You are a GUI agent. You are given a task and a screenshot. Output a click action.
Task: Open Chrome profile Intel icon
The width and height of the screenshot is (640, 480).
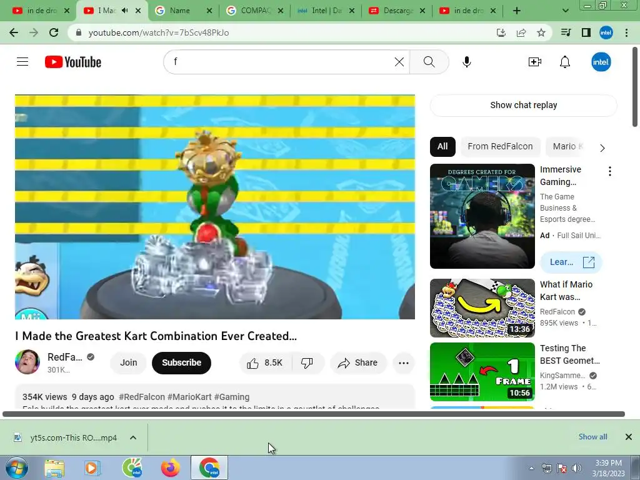pyautogui.click(x=606, y=32)
